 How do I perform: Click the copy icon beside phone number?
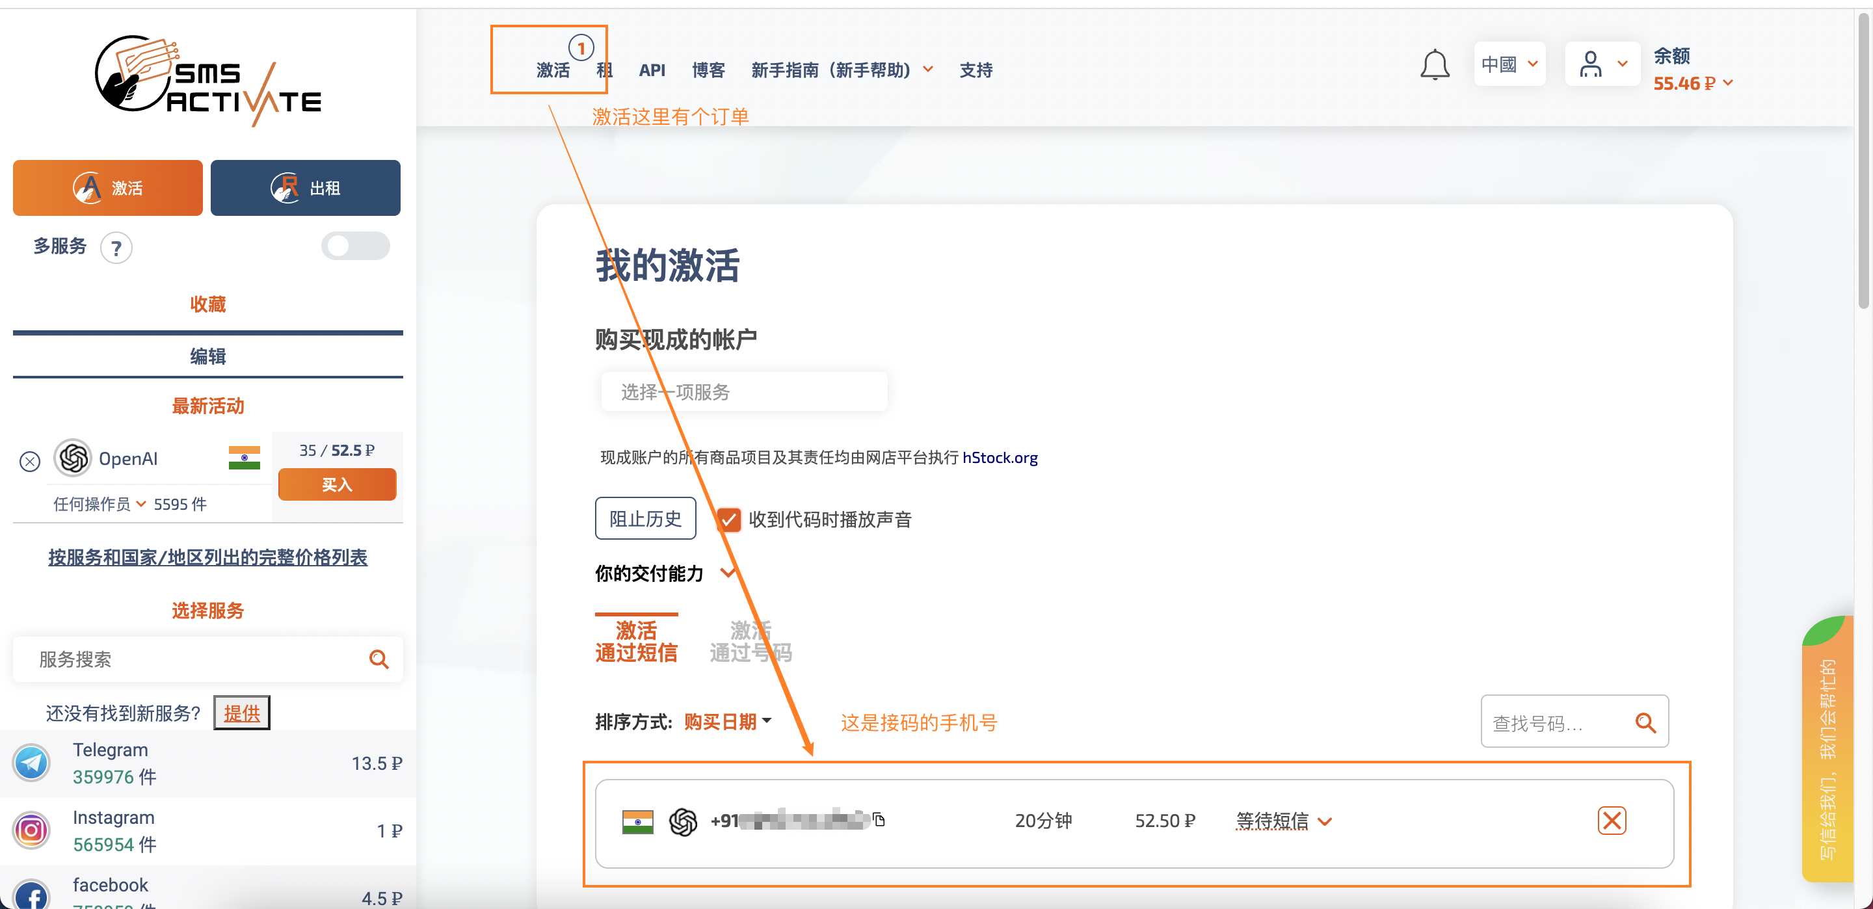pyautogui.click(x=879, y=819)
